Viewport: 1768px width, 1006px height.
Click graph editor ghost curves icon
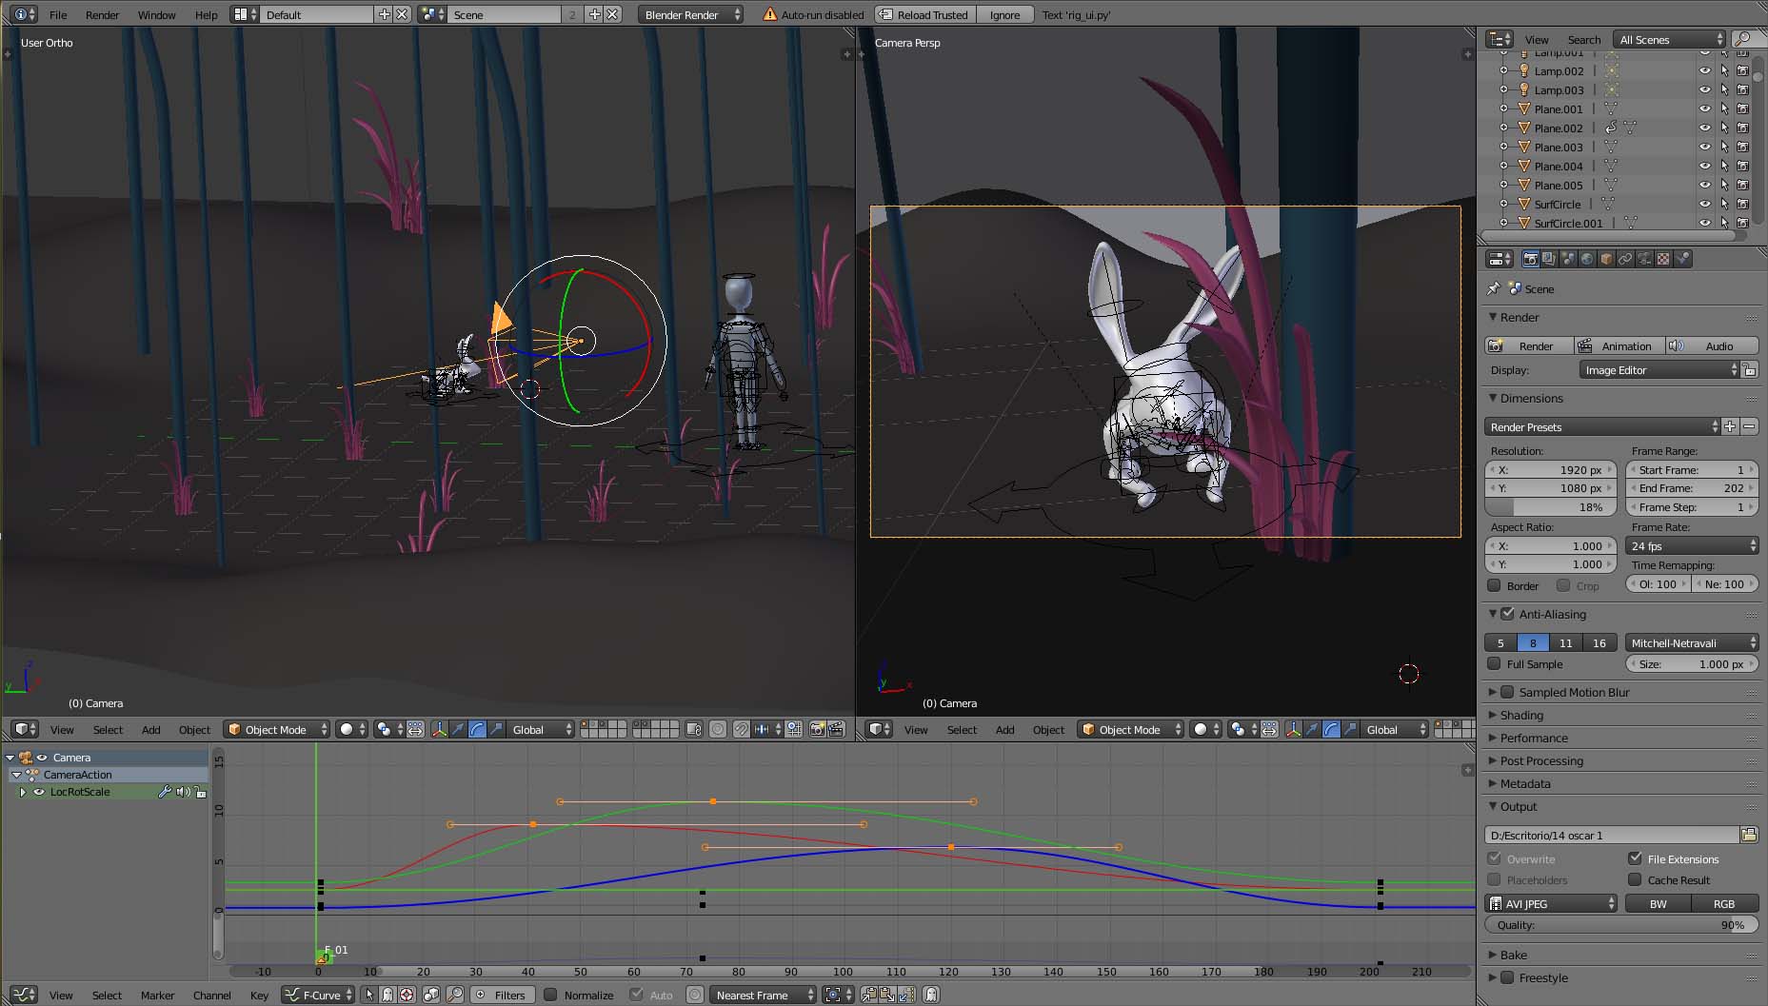932,996
